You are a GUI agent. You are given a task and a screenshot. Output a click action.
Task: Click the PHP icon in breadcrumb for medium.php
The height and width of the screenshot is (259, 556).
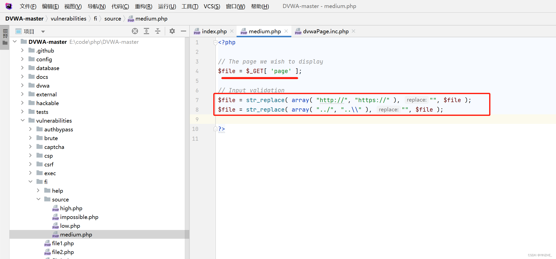(131, 19)
